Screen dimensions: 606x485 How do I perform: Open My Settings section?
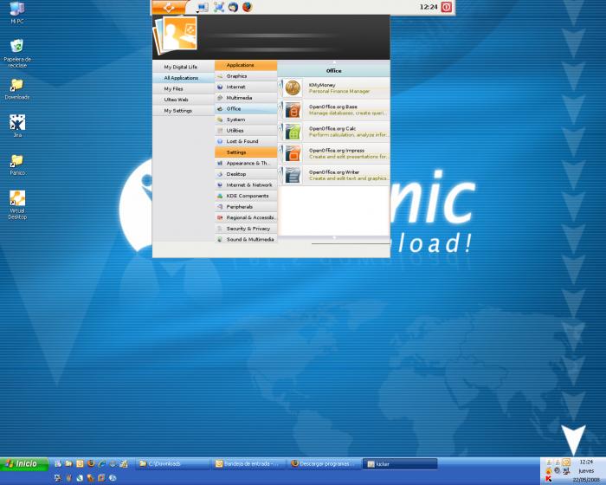[184, 111]
